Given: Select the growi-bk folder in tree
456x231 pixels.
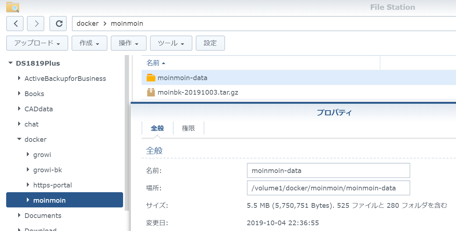Looking at the screenshot, I should 48,170.
